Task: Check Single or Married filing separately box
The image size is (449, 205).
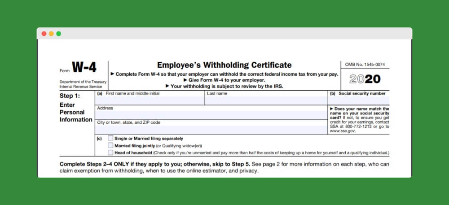Action: click(110, 138)
